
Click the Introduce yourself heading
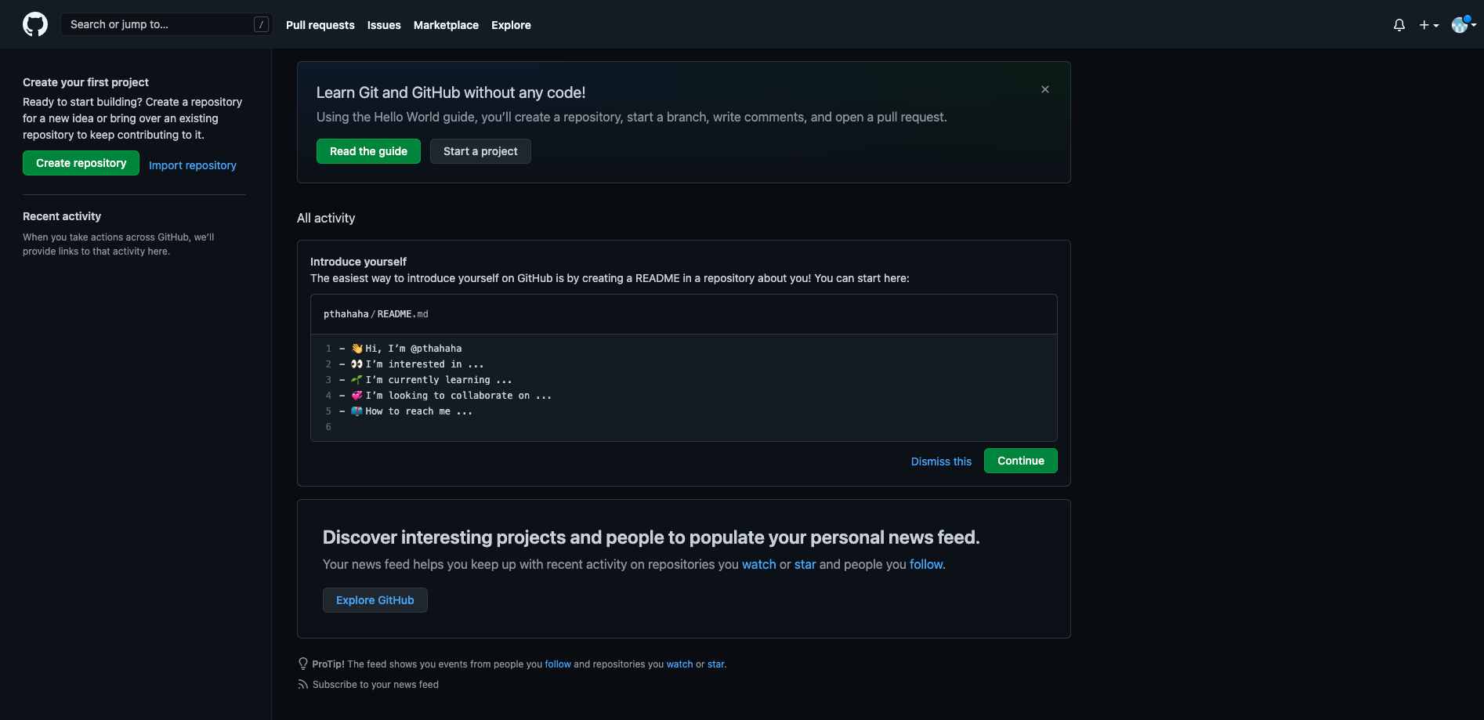[x=358, y=262]
